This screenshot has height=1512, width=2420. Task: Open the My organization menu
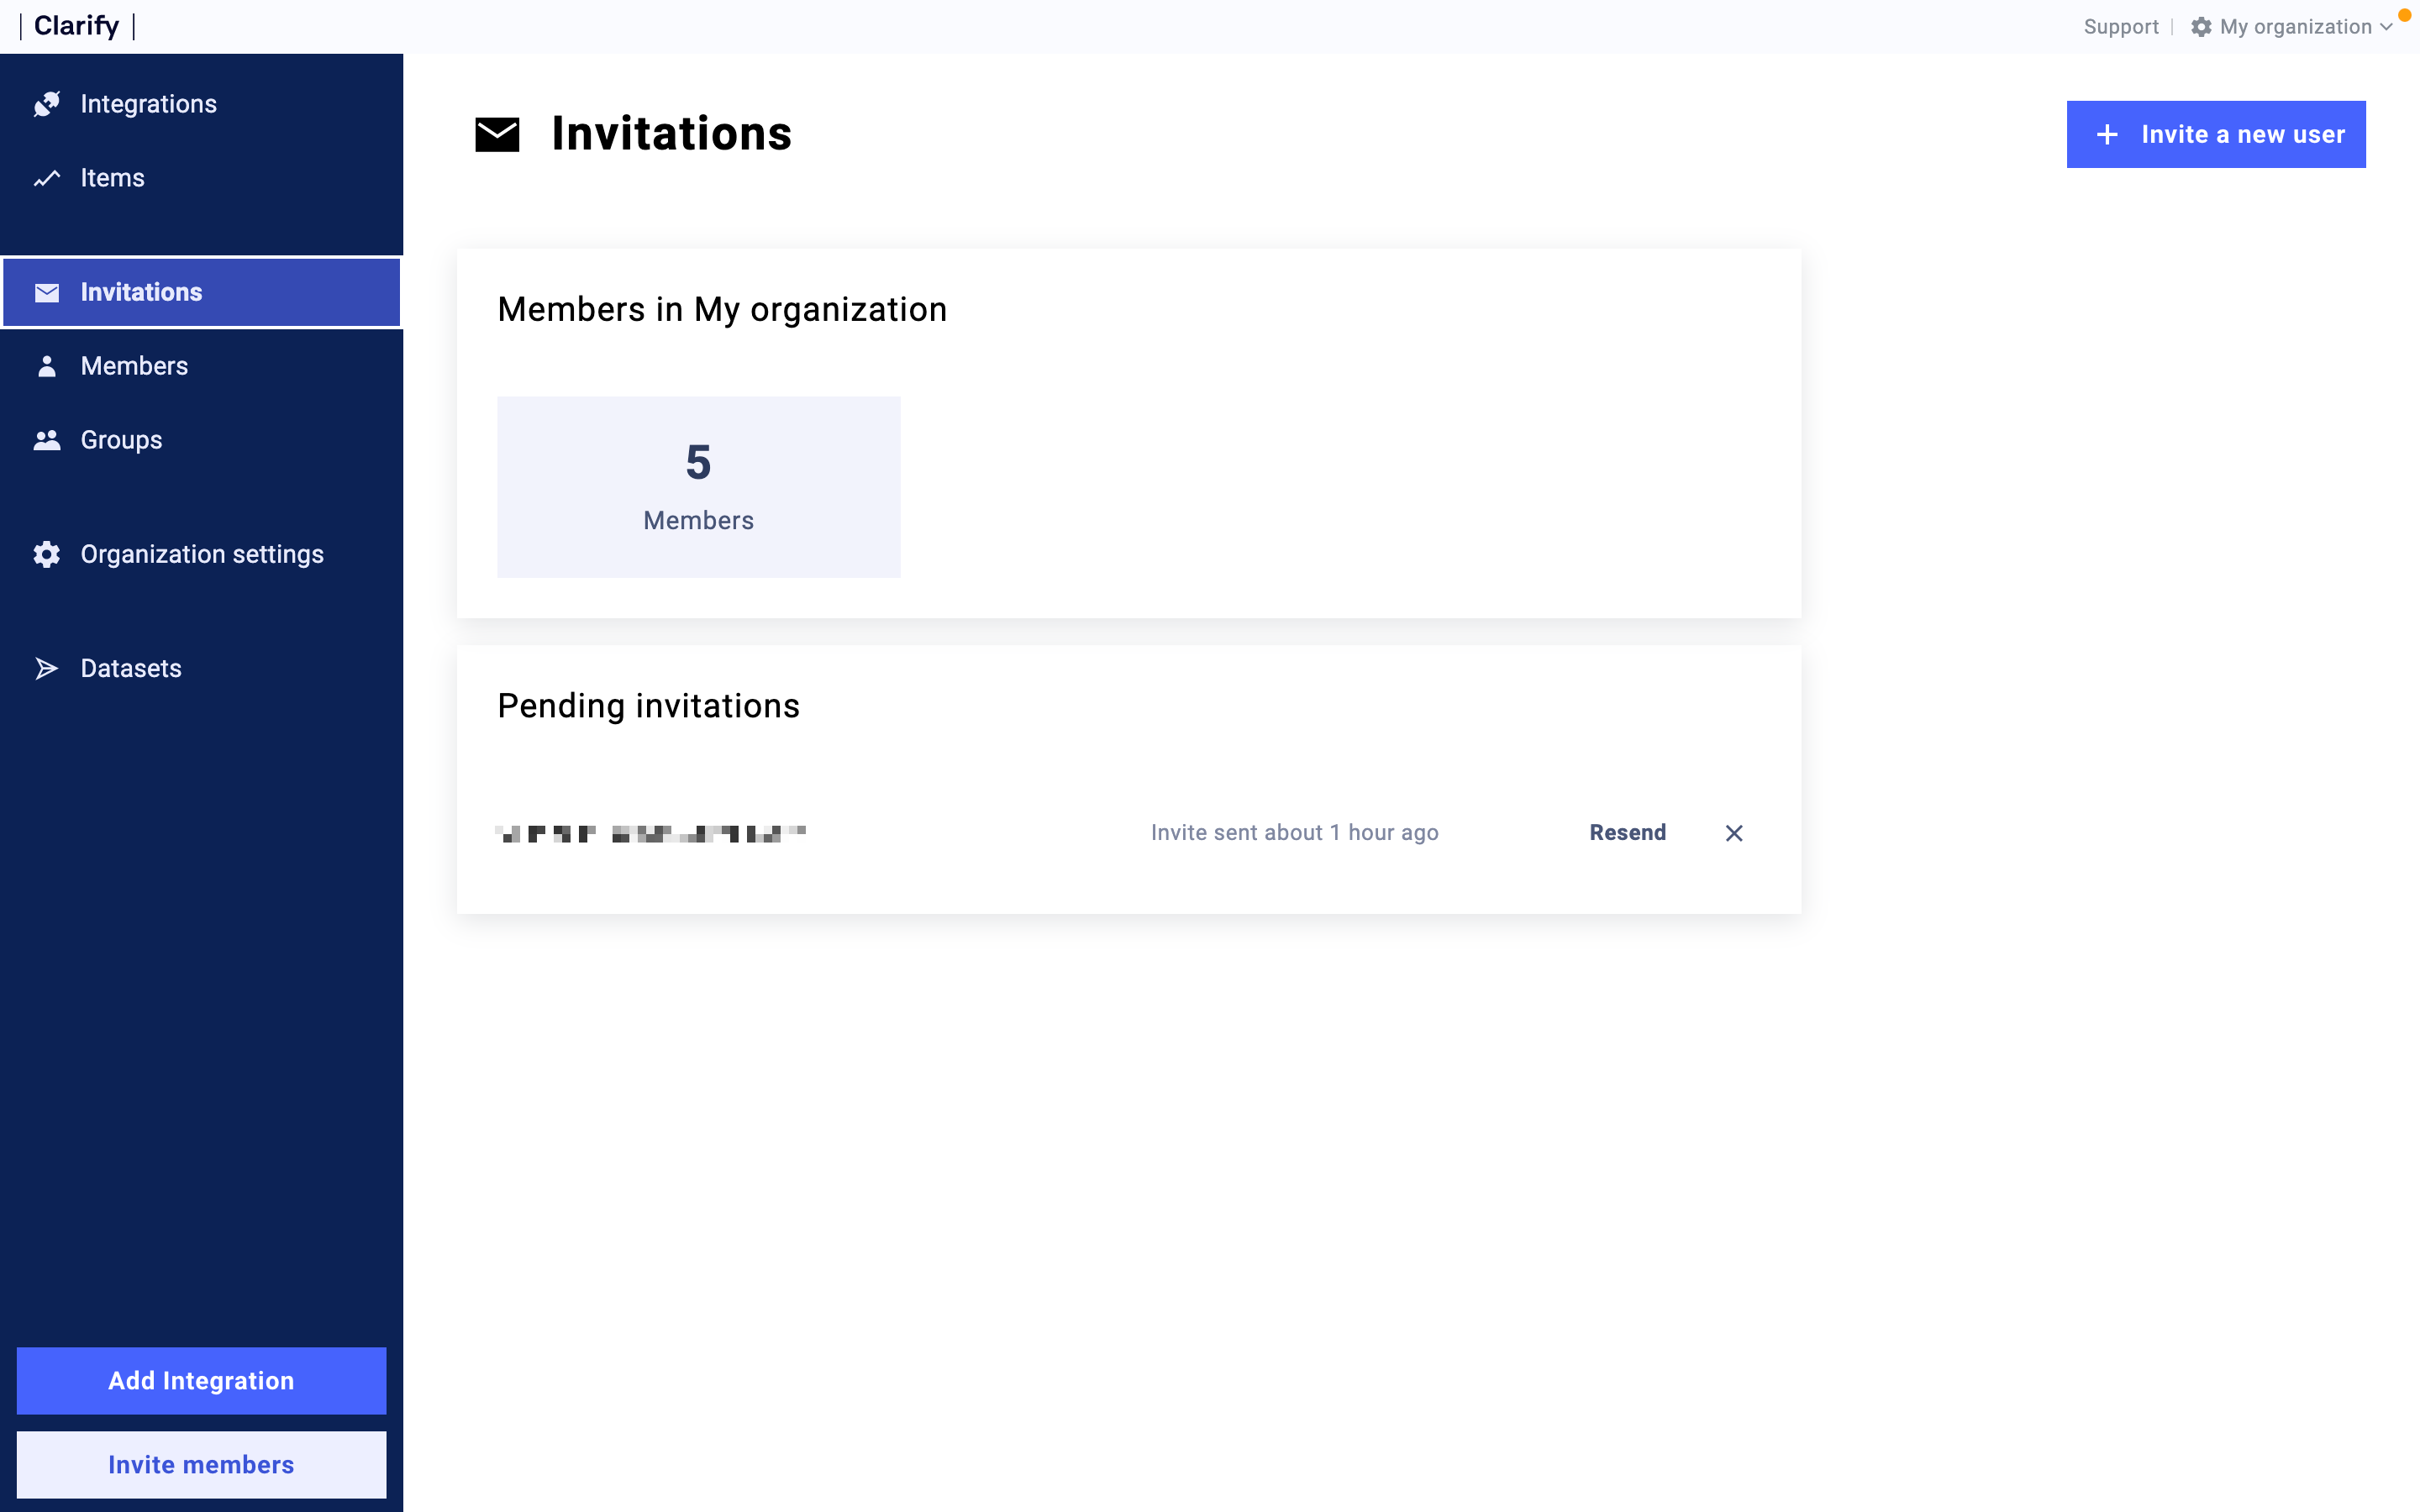click(x=2295, y=27)
